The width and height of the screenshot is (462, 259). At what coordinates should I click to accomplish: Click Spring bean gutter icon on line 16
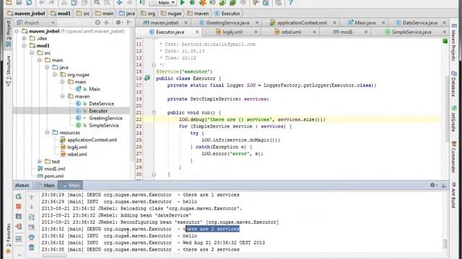point(147,78)
